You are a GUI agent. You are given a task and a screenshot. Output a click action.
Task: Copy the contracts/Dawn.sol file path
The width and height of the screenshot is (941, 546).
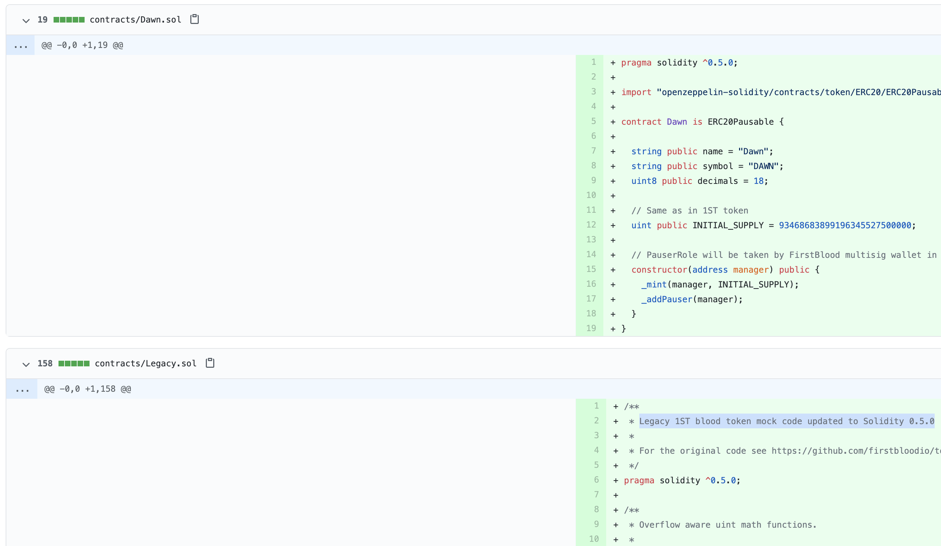coord(195,19)
